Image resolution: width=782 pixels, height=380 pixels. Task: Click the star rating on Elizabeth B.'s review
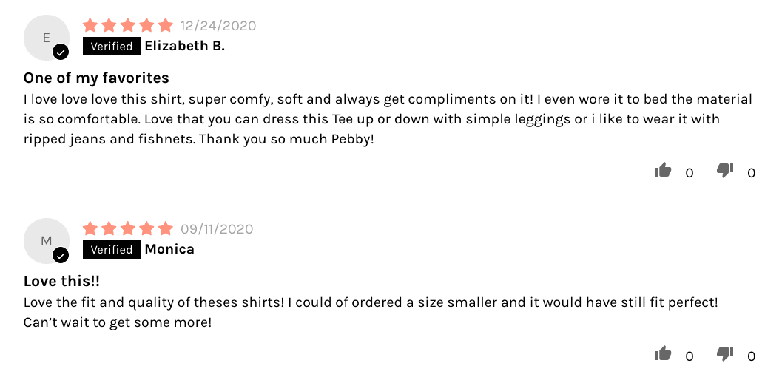click(128, 26)
